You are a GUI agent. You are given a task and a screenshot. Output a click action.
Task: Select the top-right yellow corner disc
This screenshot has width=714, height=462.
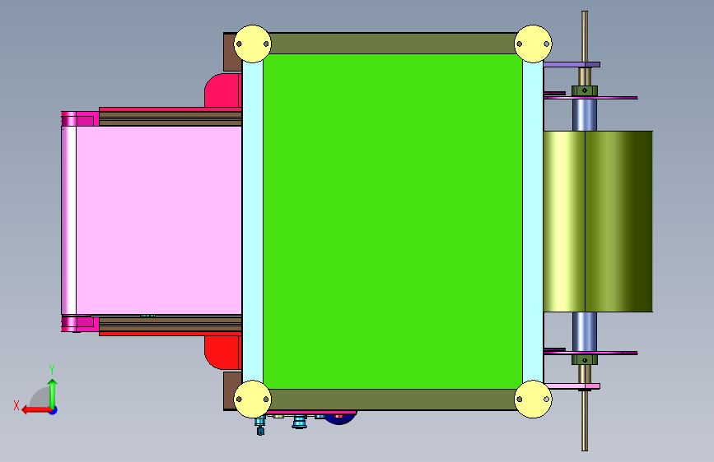533,44
